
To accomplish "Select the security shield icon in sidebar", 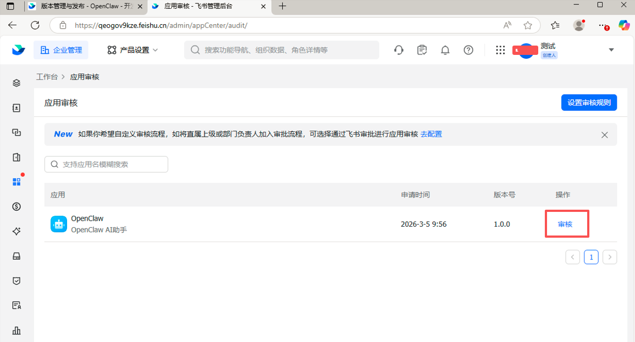I will 16,281.
